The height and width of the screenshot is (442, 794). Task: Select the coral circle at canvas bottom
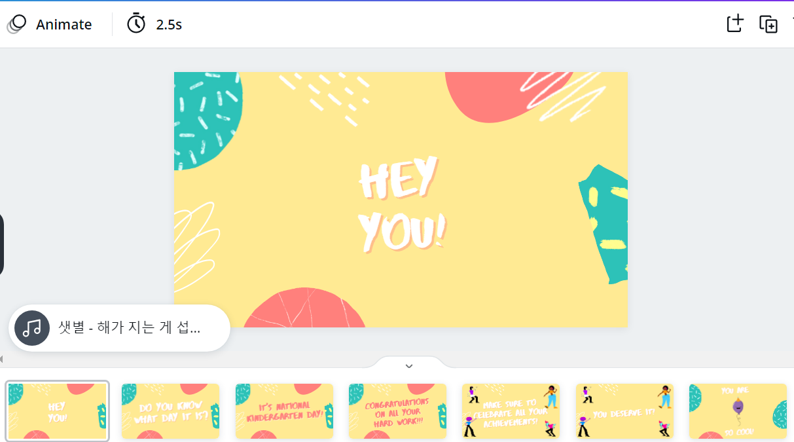point(304,308)
